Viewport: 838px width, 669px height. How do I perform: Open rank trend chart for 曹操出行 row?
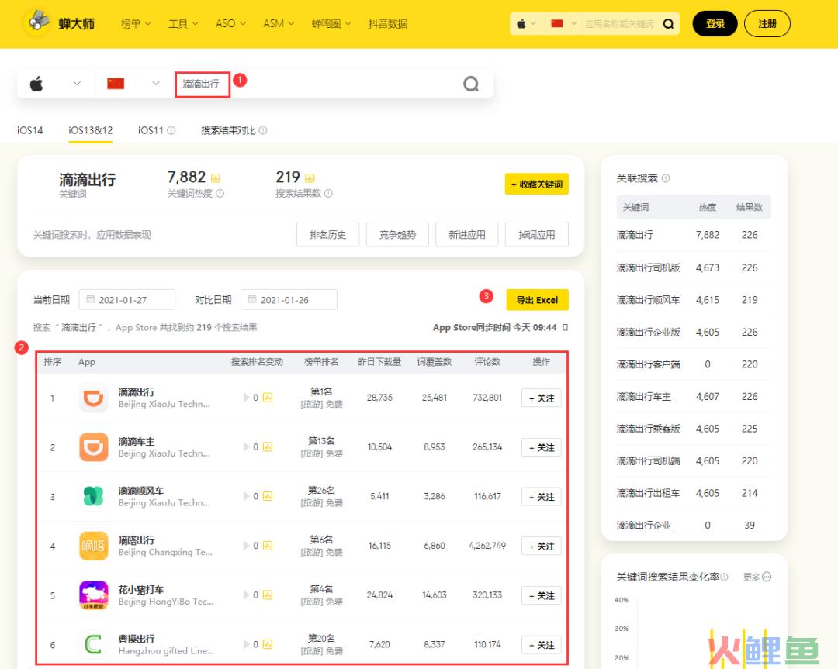point(268,644)
